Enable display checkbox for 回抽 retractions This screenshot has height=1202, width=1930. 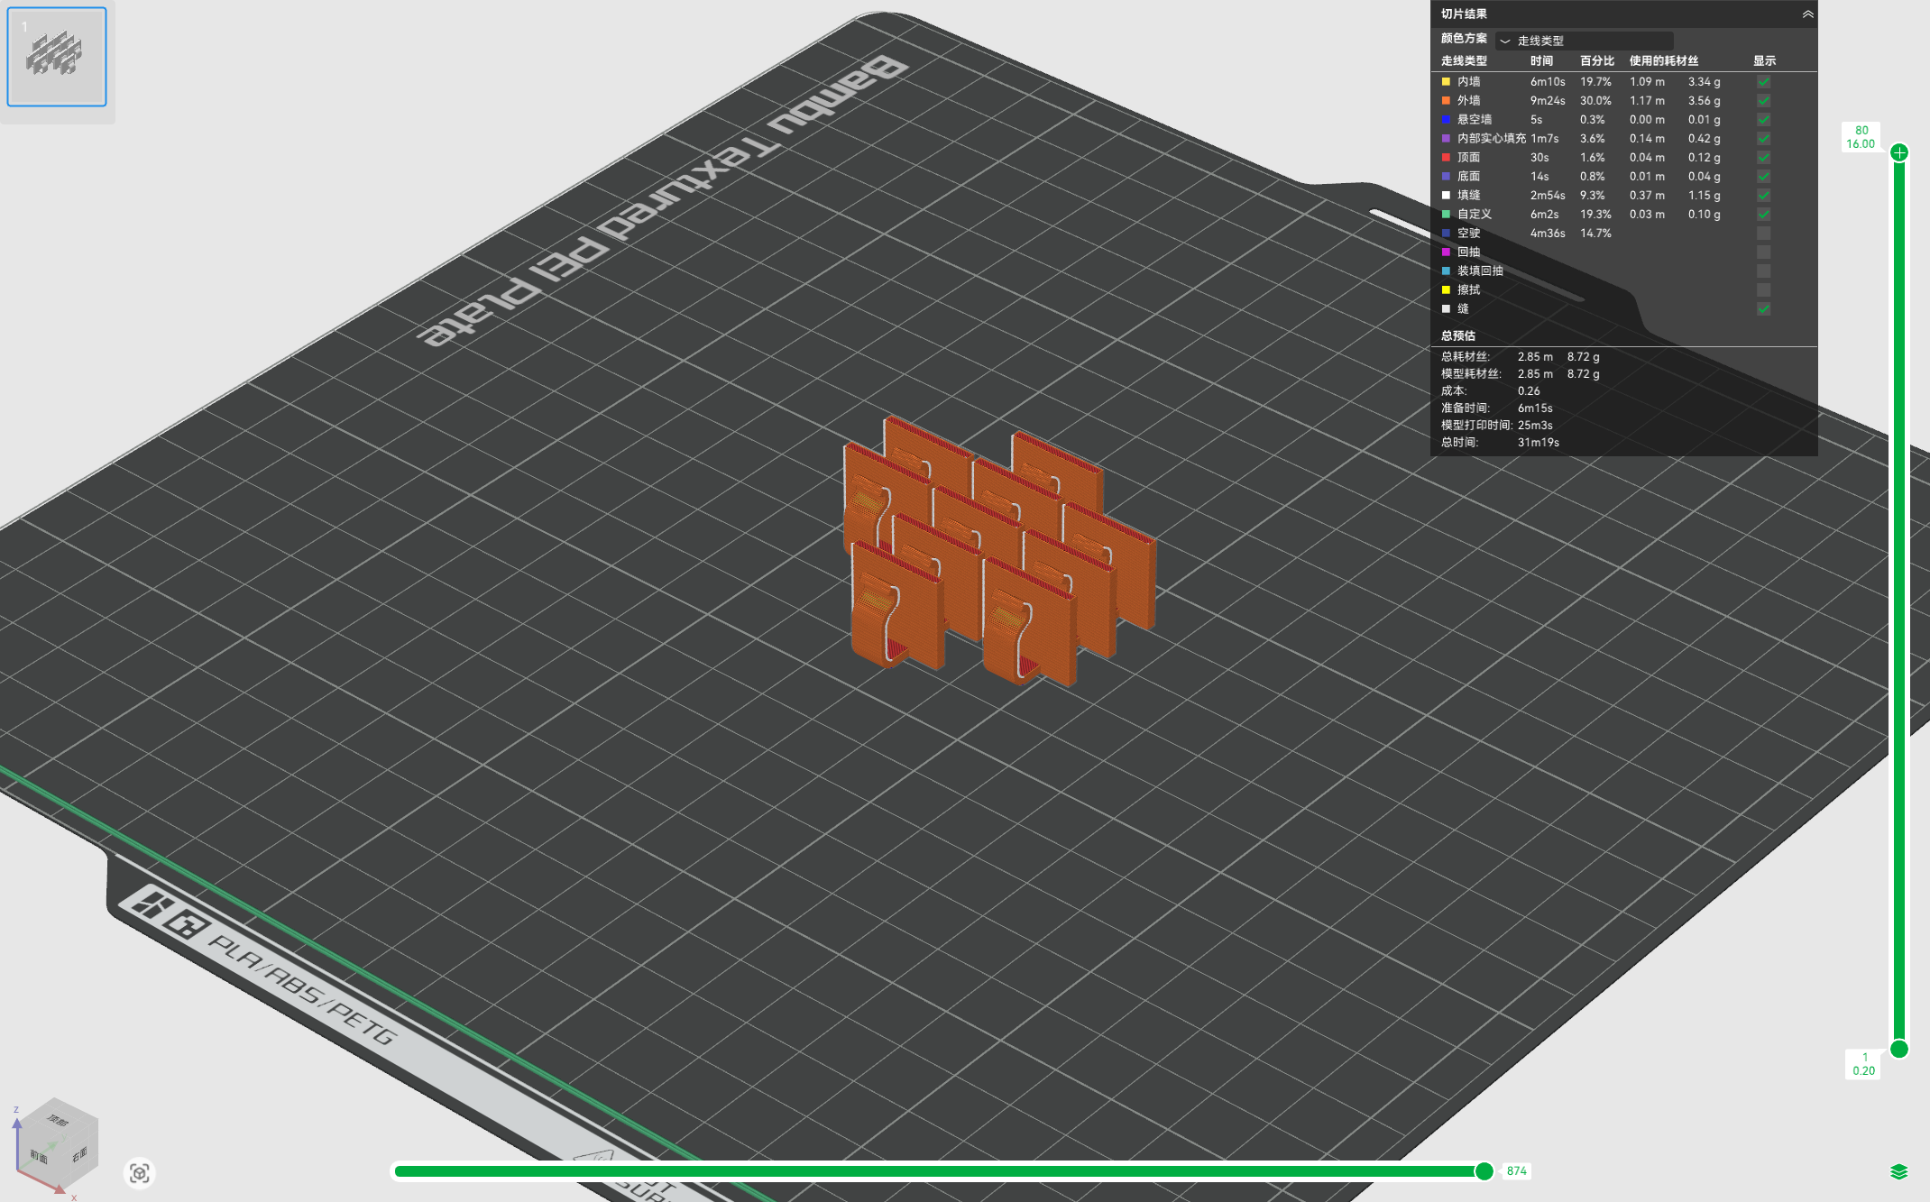click(x=1763, y=252)
